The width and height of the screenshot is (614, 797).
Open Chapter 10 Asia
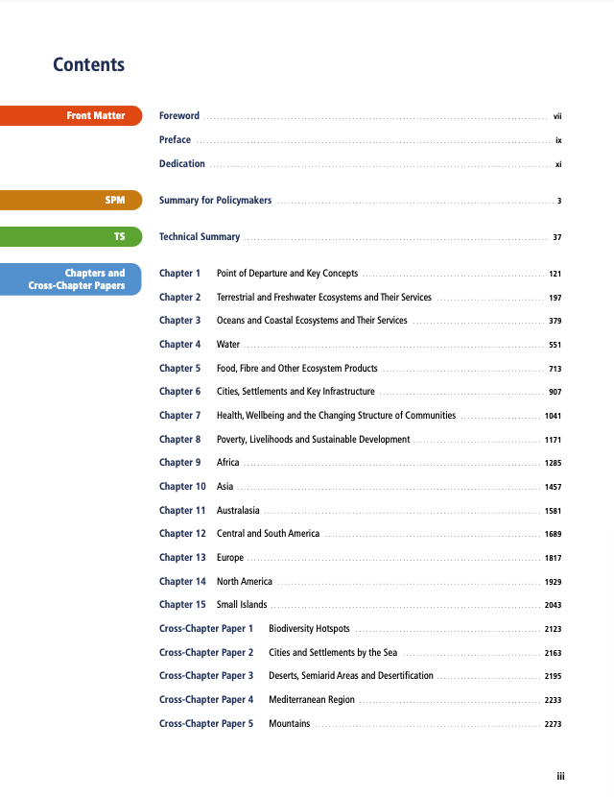point(224,487)
